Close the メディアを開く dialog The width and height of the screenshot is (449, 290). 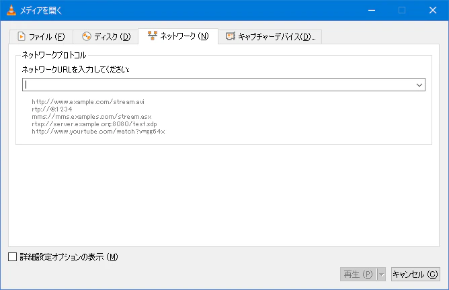coord(433,10)
